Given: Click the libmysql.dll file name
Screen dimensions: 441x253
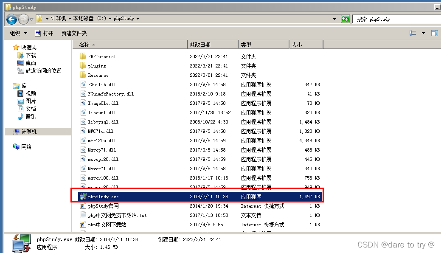Looking at the screenshot, I should [103, 122].
